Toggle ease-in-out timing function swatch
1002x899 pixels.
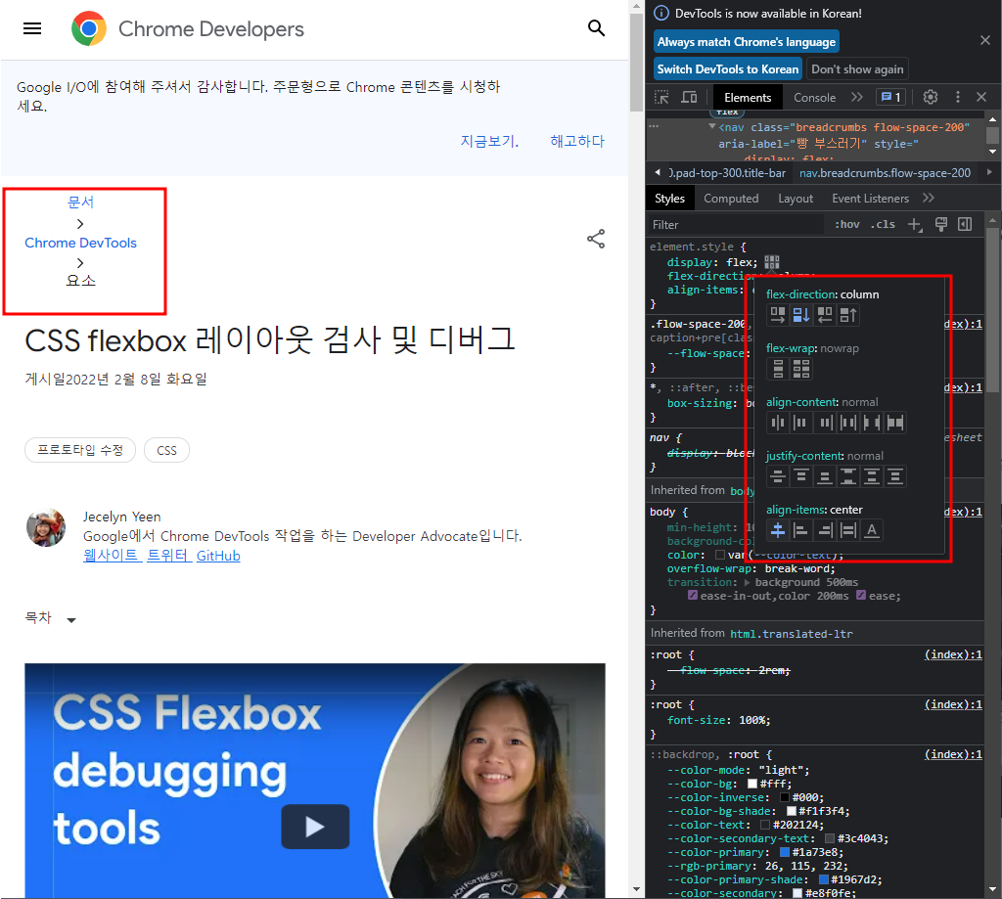coord(692,596)
